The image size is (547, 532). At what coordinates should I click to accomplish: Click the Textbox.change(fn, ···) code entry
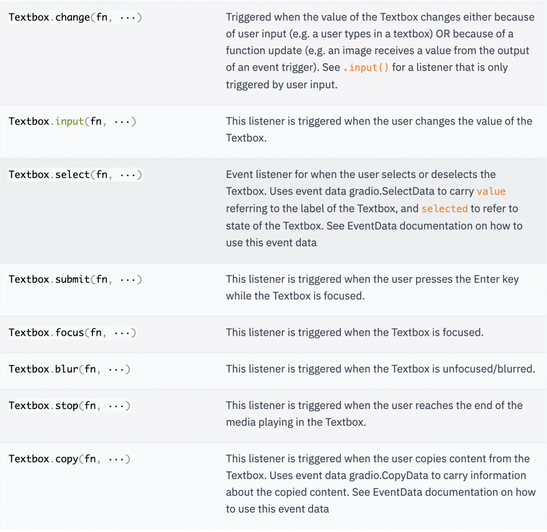pos(75,17)
